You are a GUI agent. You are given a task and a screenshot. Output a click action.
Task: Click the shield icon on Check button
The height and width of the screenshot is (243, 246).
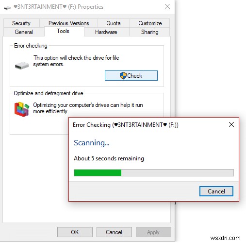click(x=123, y=76)
